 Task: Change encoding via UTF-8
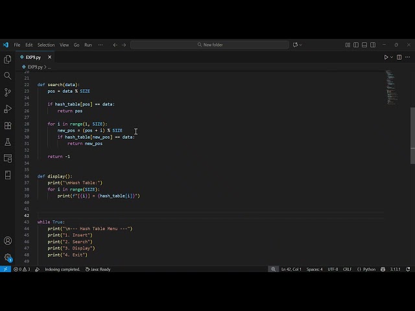click(333, 270)
